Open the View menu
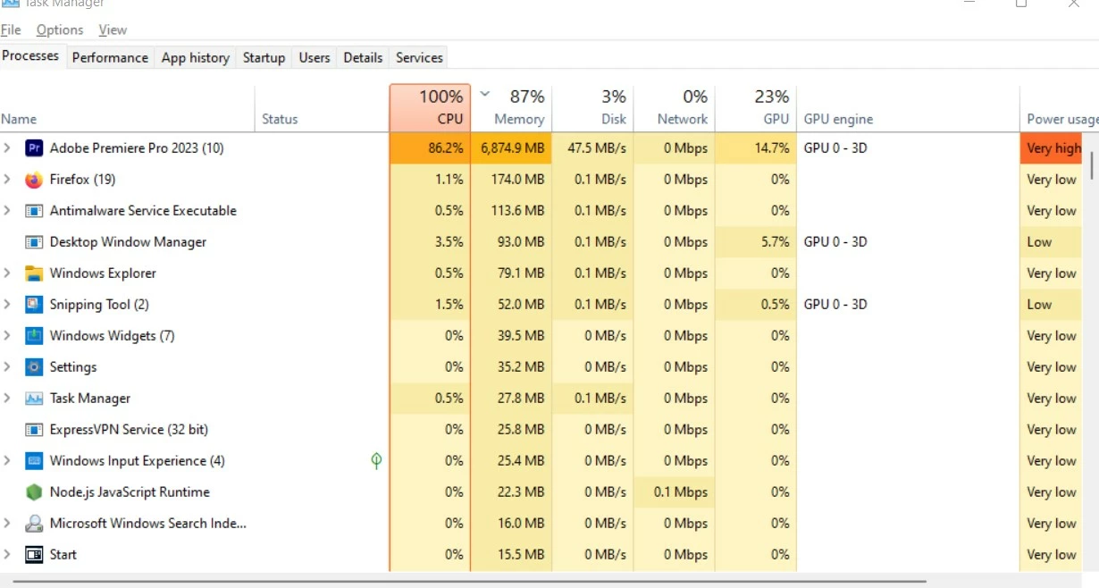The width and height of the screenshot is (1099, 588). tap(113, 30)
